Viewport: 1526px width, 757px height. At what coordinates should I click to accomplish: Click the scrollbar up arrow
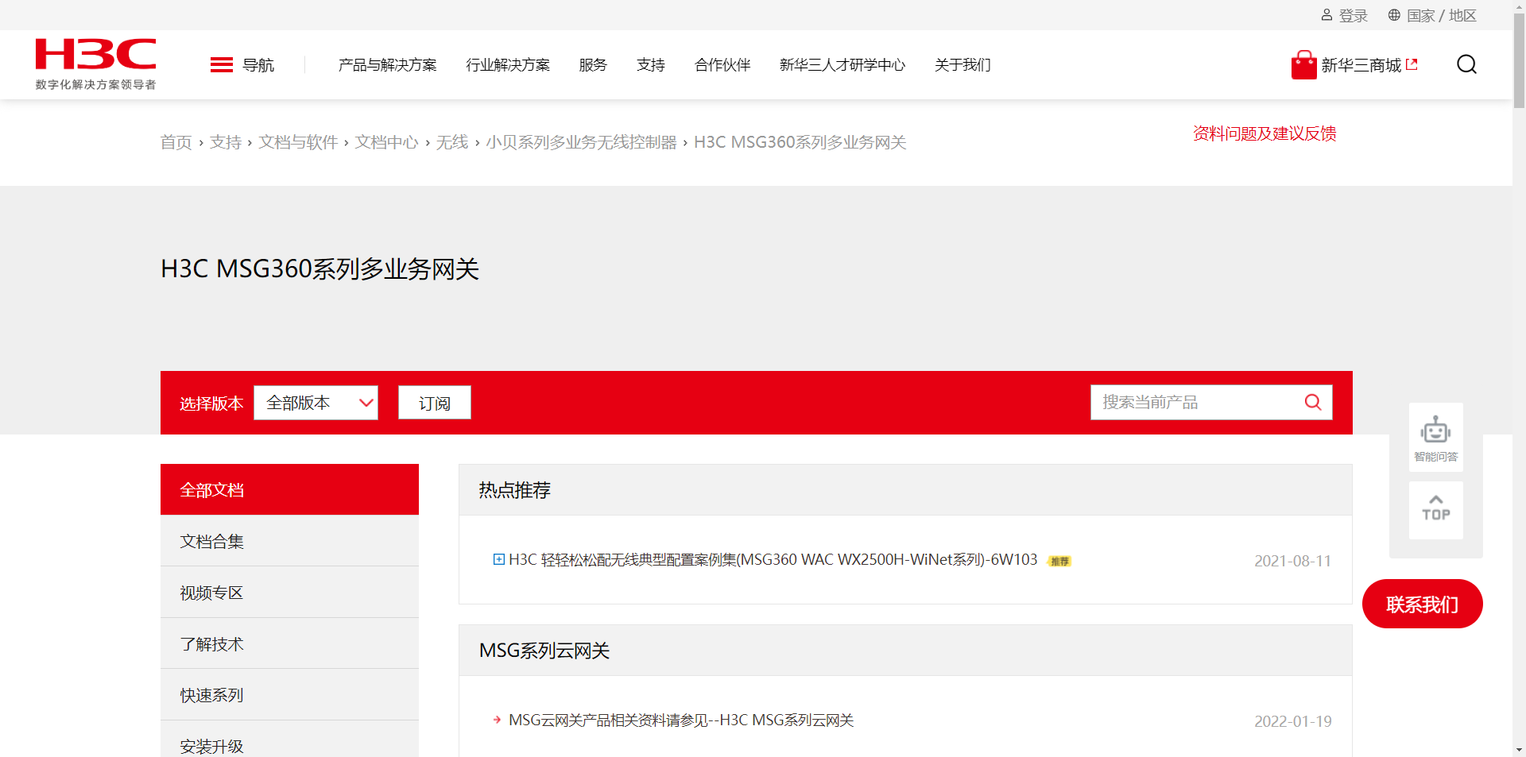pos(1519,6)
